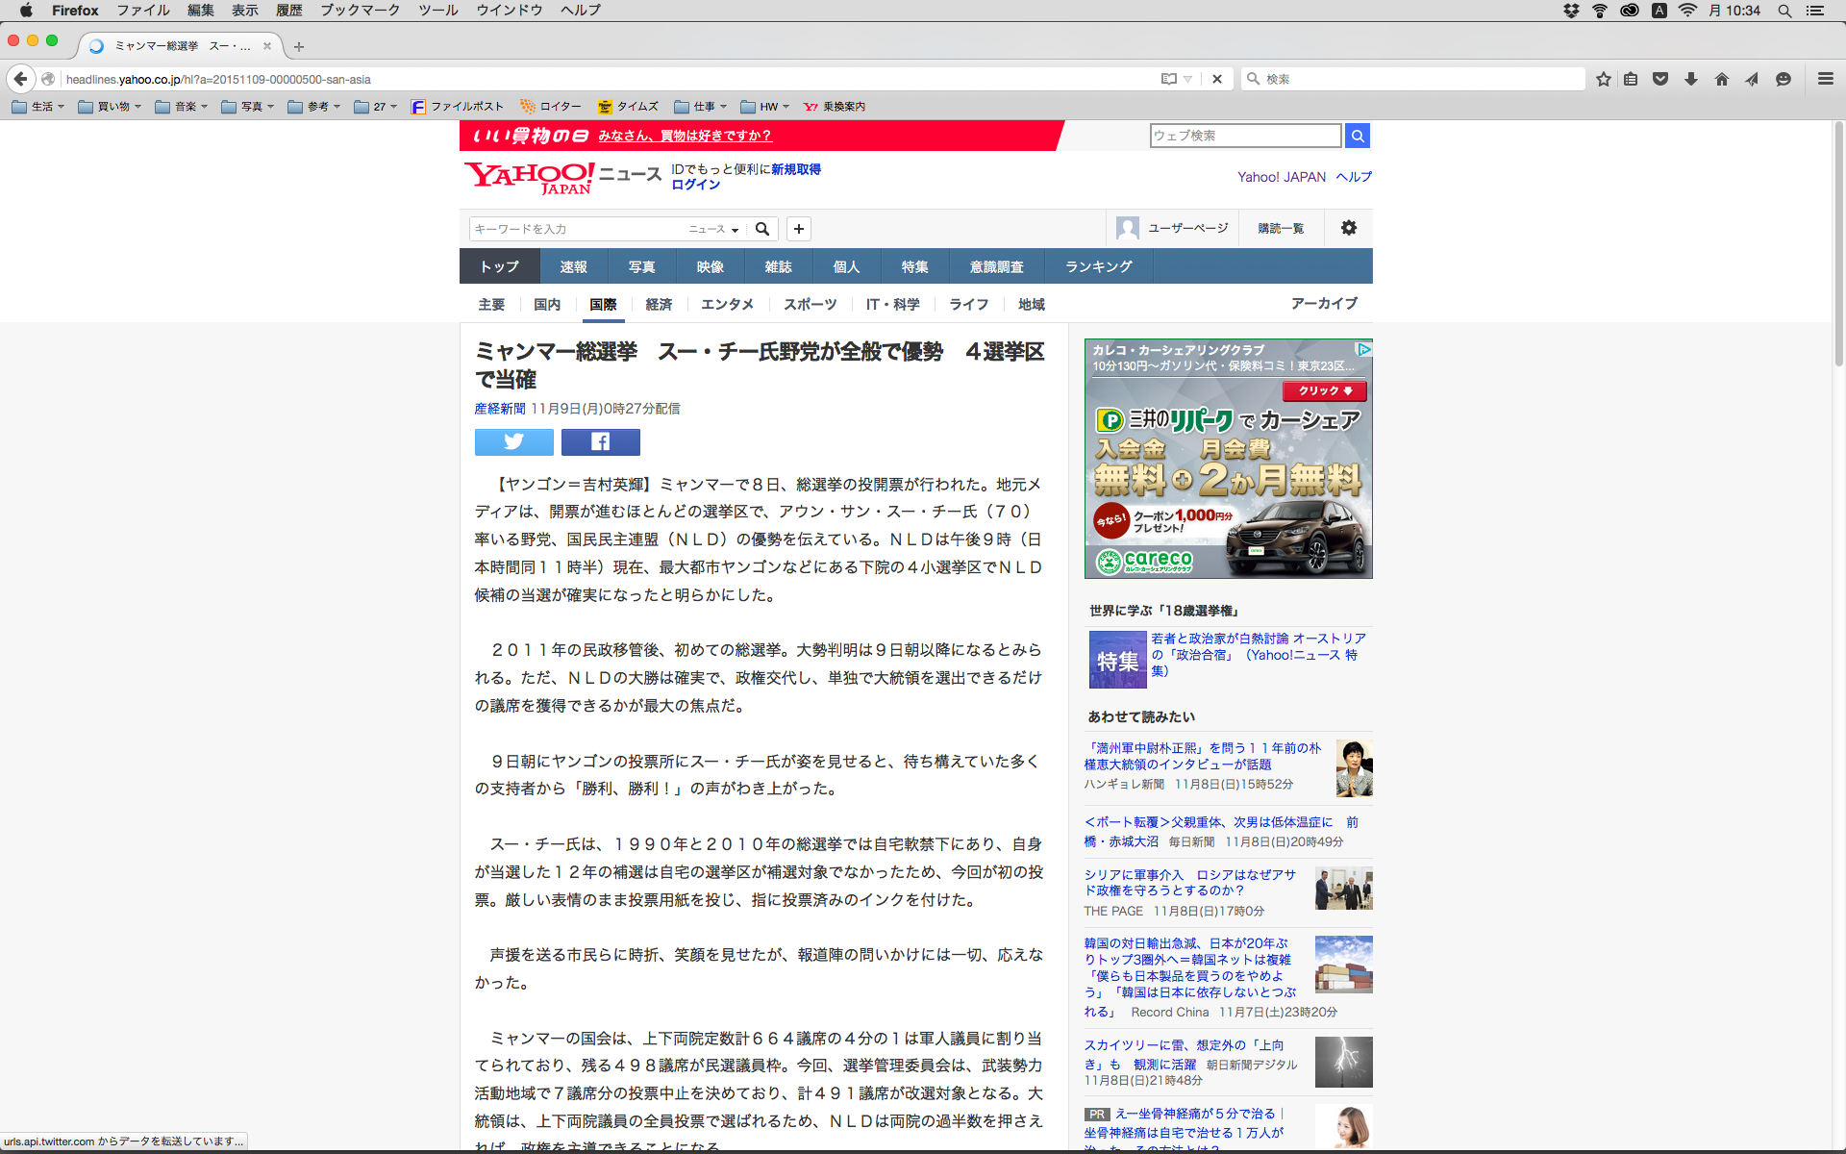Open the ブックマーク menu in menu bar
Image resolution: width=1846 pixels, height=1154 pixels.
[360, 11]
